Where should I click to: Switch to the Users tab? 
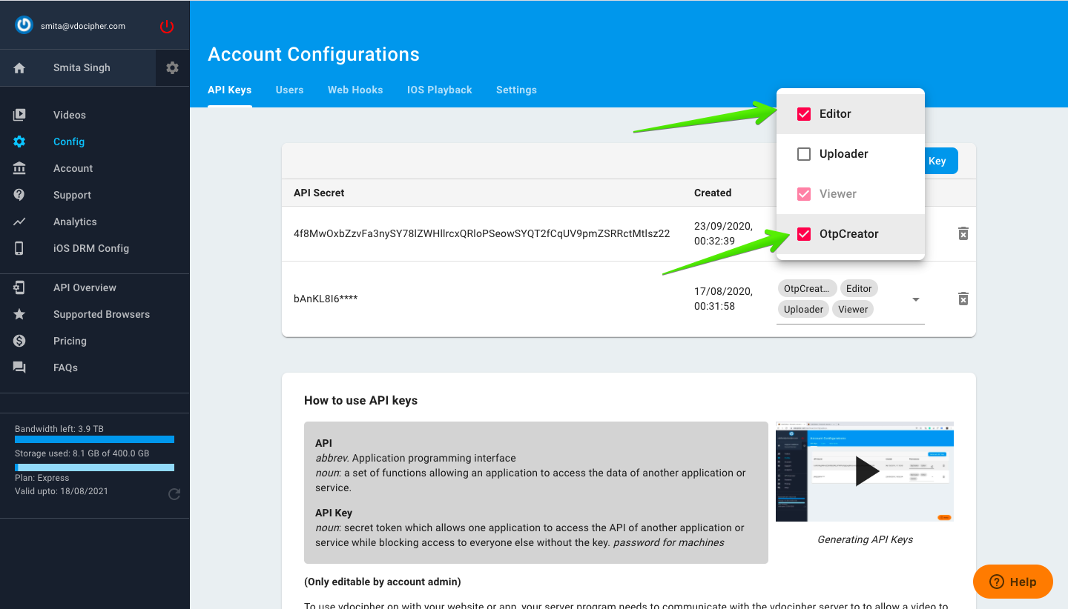click(290, 90)
